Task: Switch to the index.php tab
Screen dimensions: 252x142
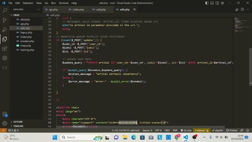Action: [x=78, y=9]
